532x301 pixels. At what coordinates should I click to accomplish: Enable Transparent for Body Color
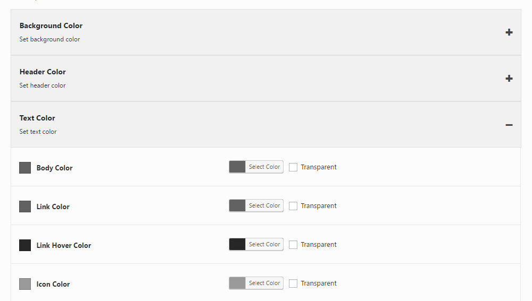[293, 167]
